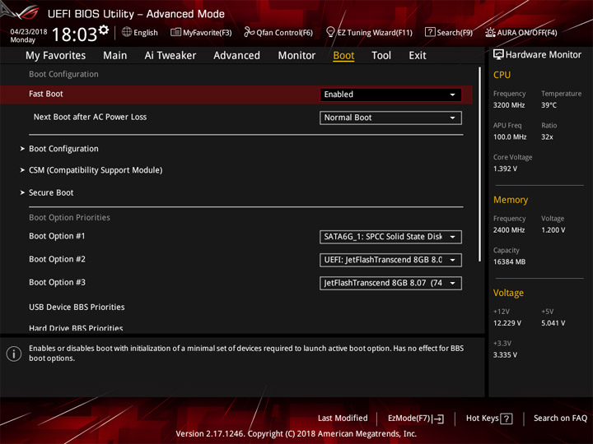This screenshot has height=444, width=593.
Task: Click the +5V reading 5.041 V
Action: click(553, 323)
